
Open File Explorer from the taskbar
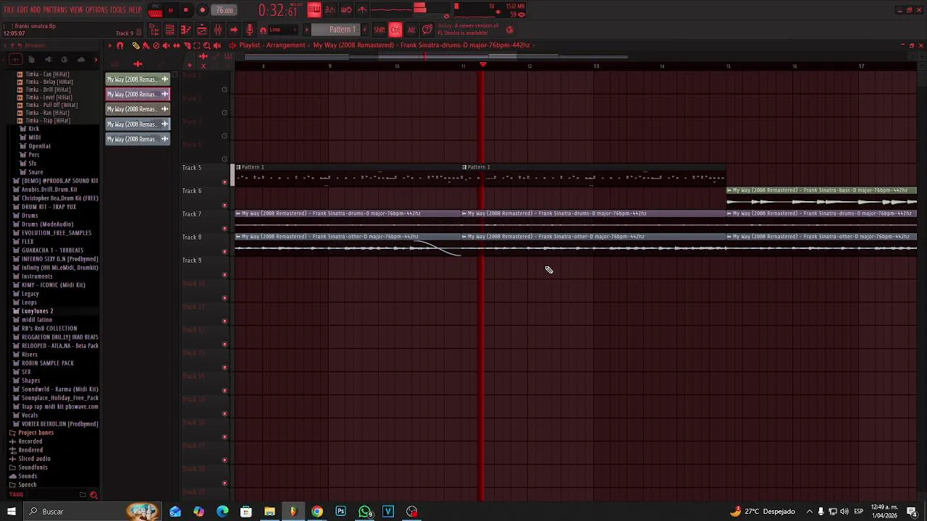click(269, 512)
